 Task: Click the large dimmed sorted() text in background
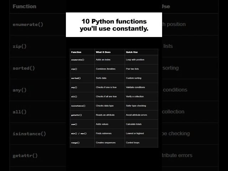tap(24, 68)
